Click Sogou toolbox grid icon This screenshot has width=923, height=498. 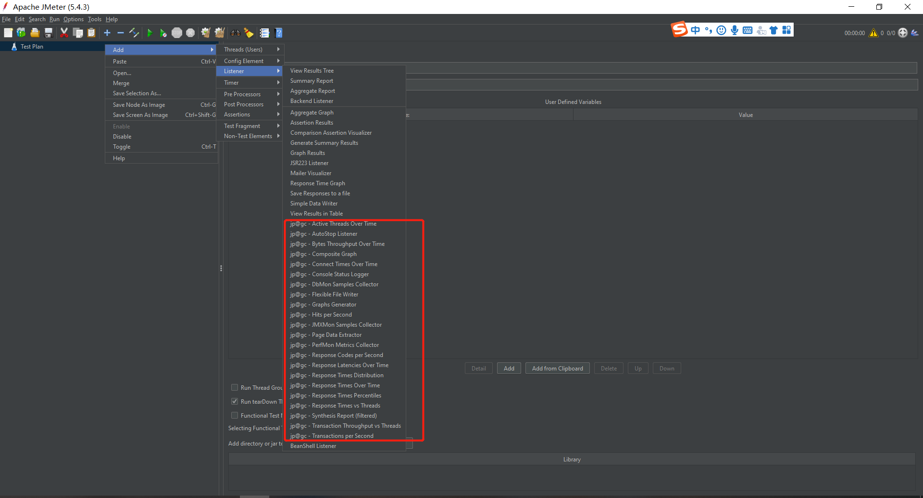pyautogui.click(x=786, y=30)
